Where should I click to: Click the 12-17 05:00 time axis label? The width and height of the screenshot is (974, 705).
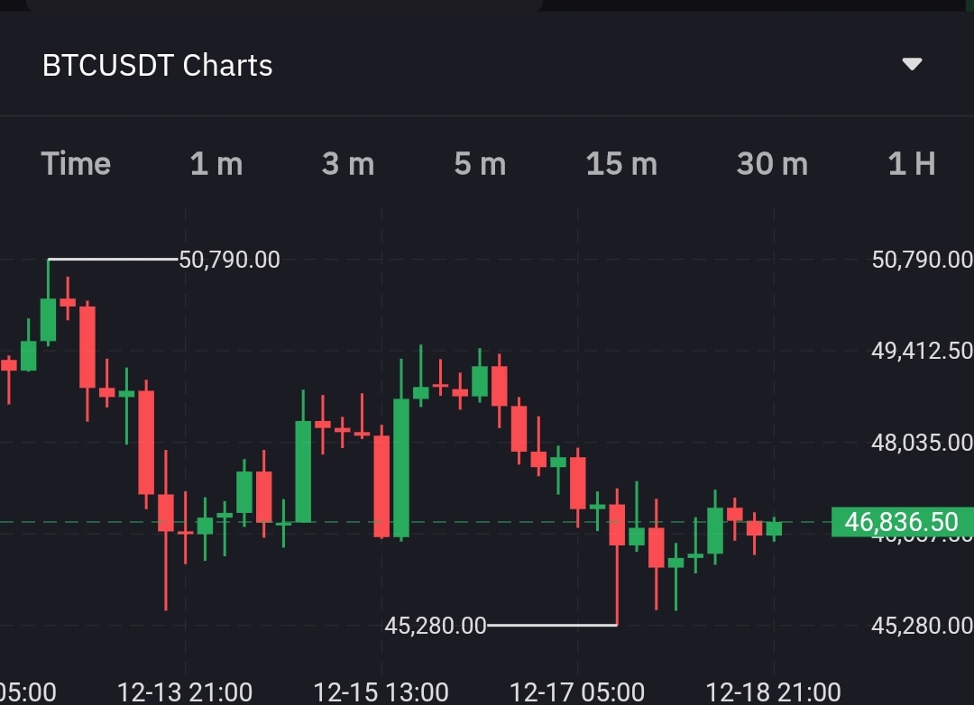577,692
